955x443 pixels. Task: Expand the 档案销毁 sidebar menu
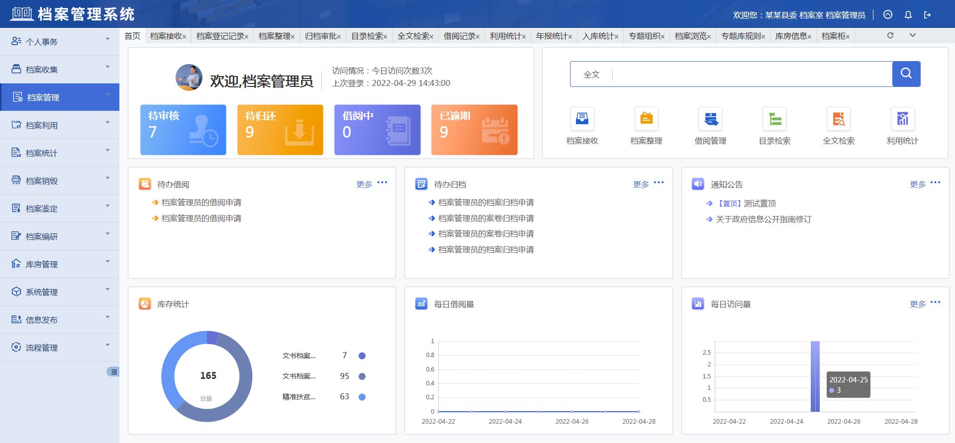pyautogui.click(x=60, y=181)
